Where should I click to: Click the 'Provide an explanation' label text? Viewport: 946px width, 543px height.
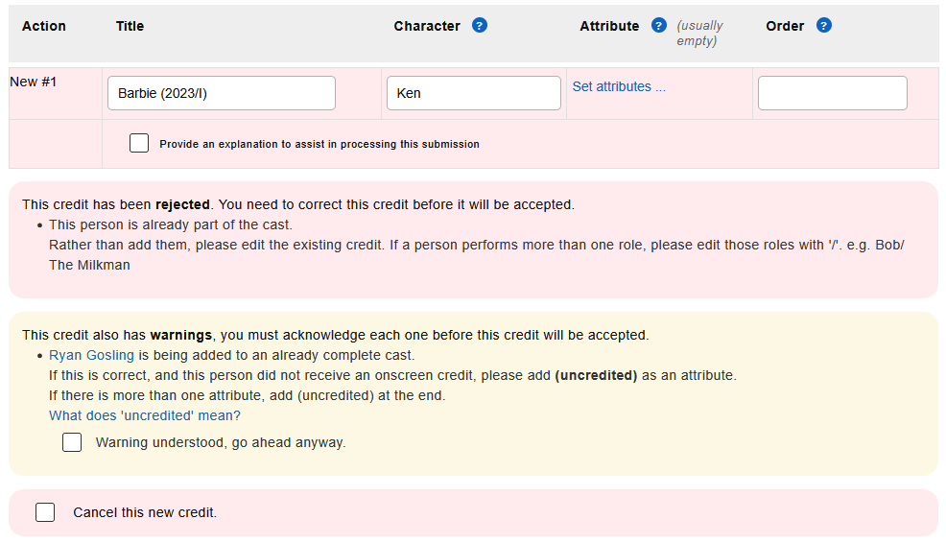319,144
